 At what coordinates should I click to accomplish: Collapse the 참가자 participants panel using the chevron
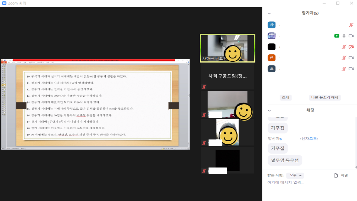tap(269, 14)
